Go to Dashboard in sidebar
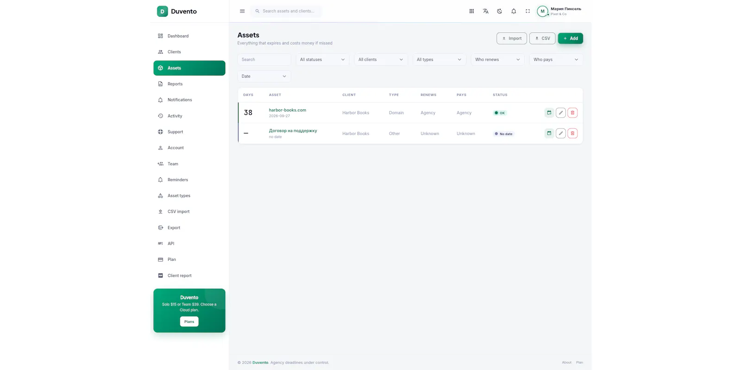741x370 pixels. coord(189,36)
